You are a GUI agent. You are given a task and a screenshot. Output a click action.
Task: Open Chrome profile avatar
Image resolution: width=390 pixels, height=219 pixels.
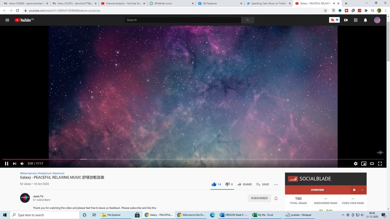coord(379,10)
